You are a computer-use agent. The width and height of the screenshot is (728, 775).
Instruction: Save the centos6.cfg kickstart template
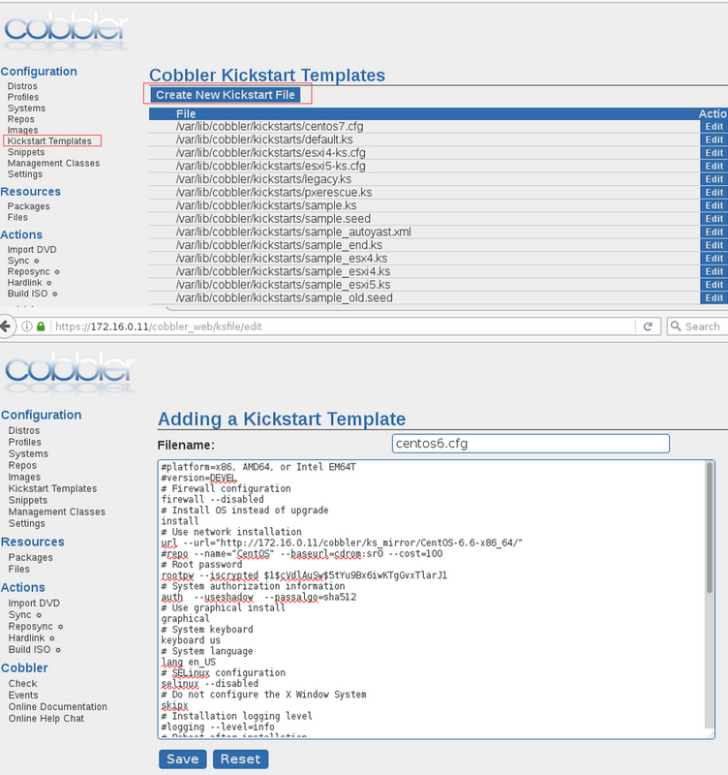coord(183,759)
